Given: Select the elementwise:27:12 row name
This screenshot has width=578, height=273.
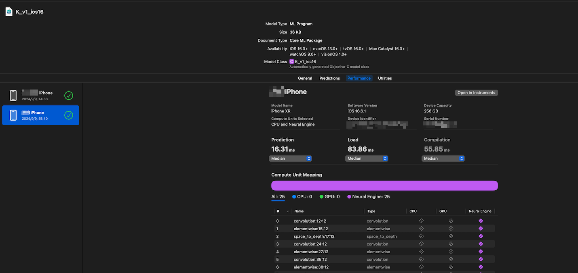Looking at the screenshot, I should (x=311, y=252).
